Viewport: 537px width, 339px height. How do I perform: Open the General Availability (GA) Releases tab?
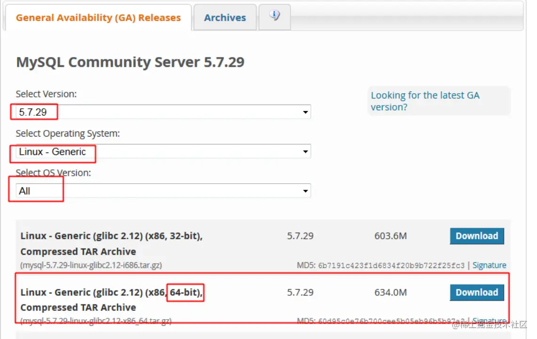(98, 17)
